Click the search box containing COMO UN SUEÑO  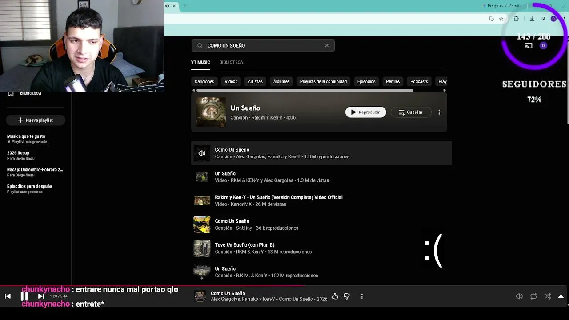click(263, 45)
